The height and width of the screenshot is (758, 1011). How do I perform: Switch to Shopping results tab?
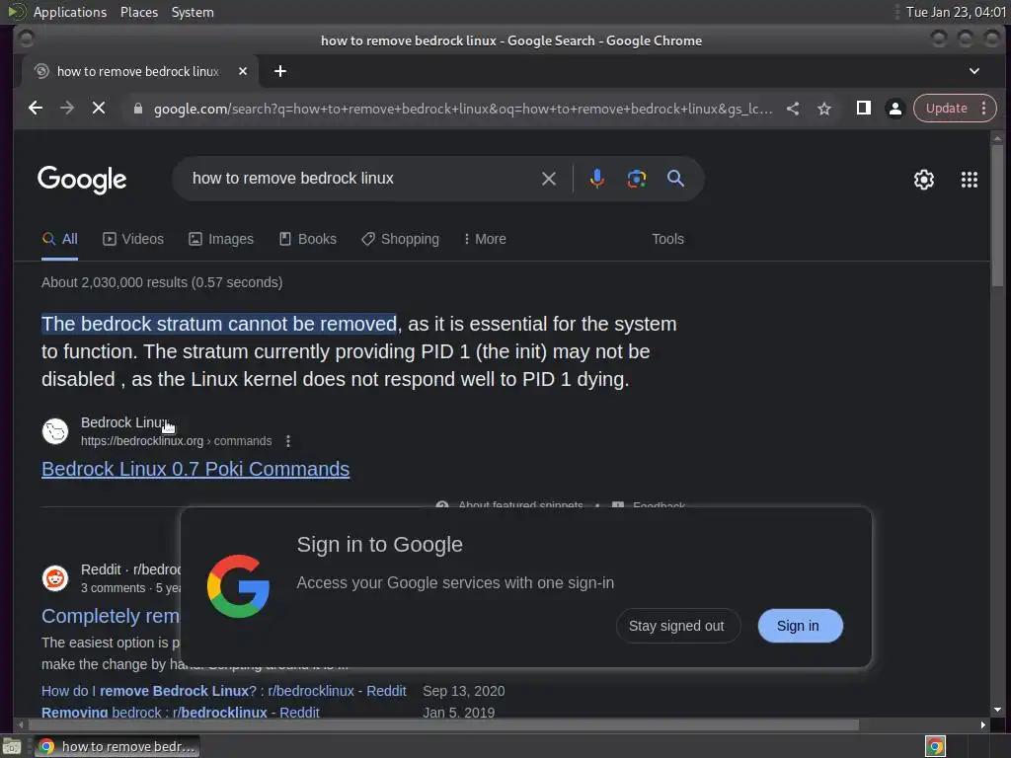401,239
